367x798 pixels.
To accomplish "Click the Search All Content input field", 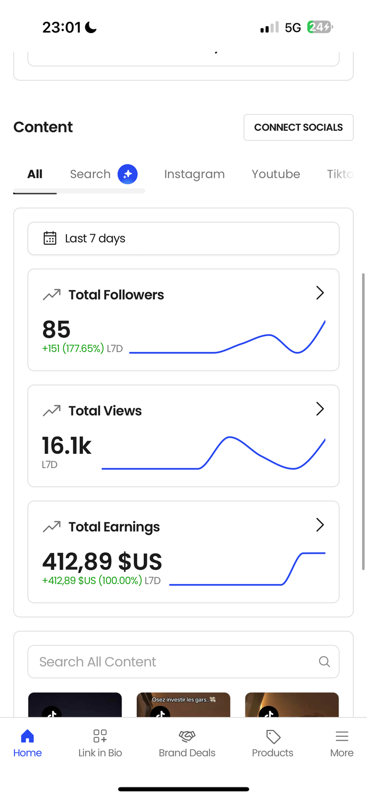I will pyautogui.click(x=176, y=662).
